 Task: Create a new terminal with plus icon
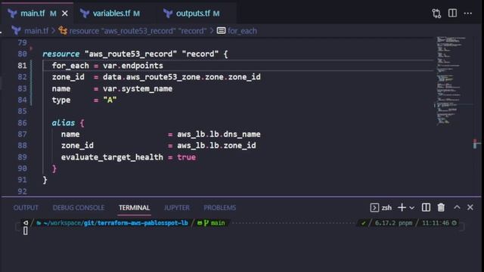point(402,208)
